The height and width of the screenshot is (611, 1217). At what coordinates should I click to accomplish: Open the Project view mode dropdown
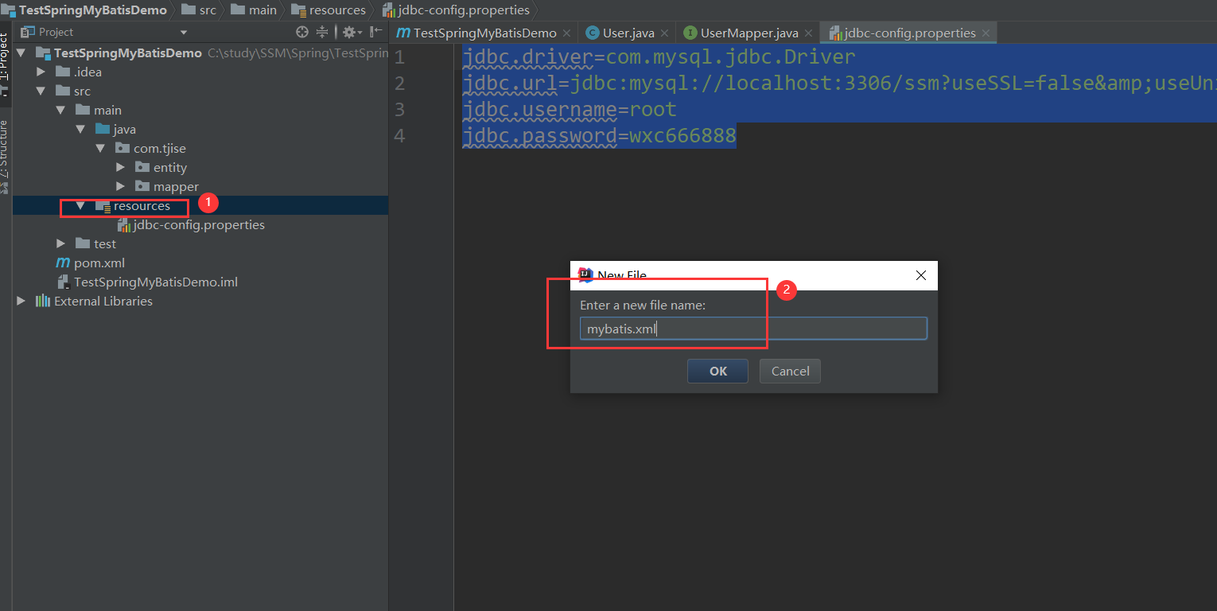click(184, 33)
